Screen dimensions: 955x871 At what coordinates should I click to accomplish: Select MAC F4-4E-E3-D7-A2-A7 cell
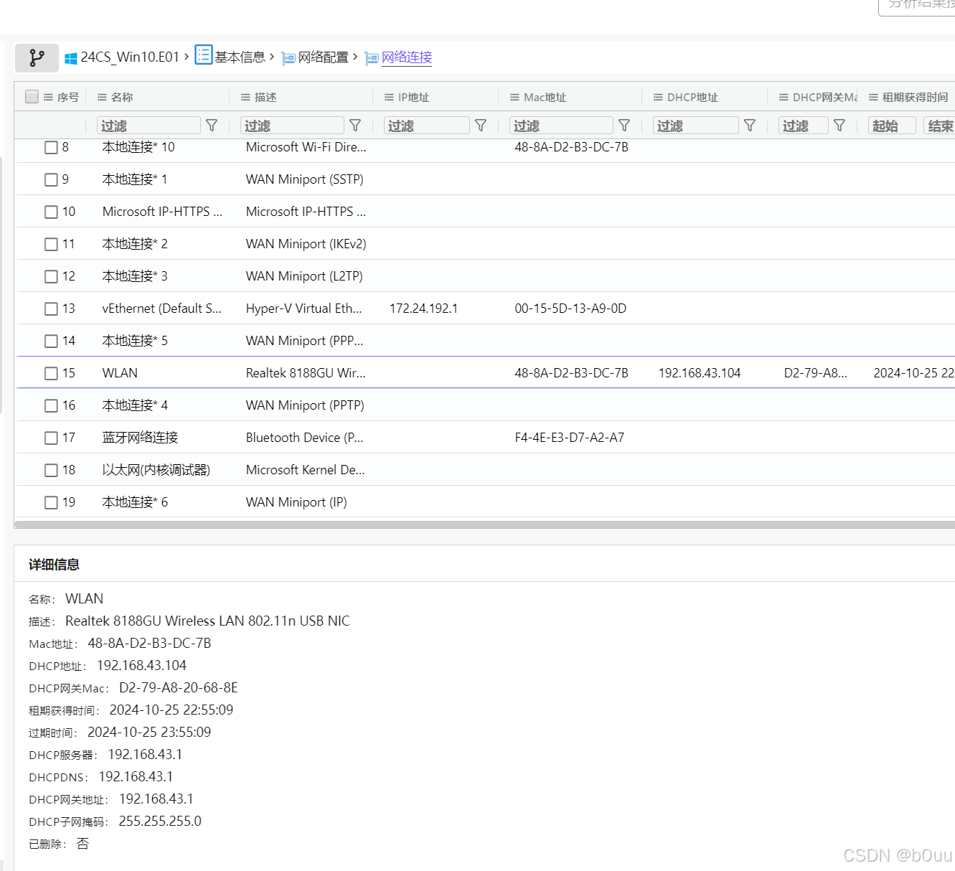570,438
